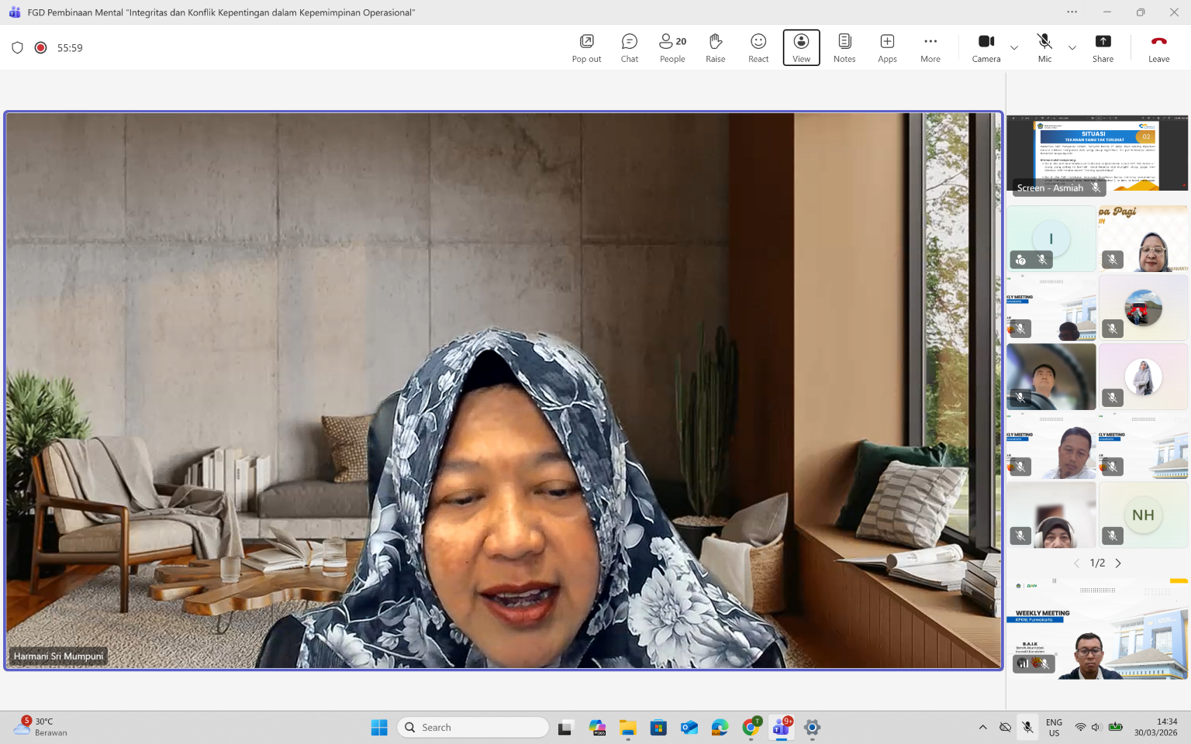Leave the meeting

coord(1158,48)
